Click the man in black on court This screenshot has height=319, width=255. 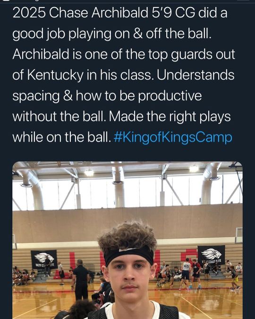(x=81, y=280)
